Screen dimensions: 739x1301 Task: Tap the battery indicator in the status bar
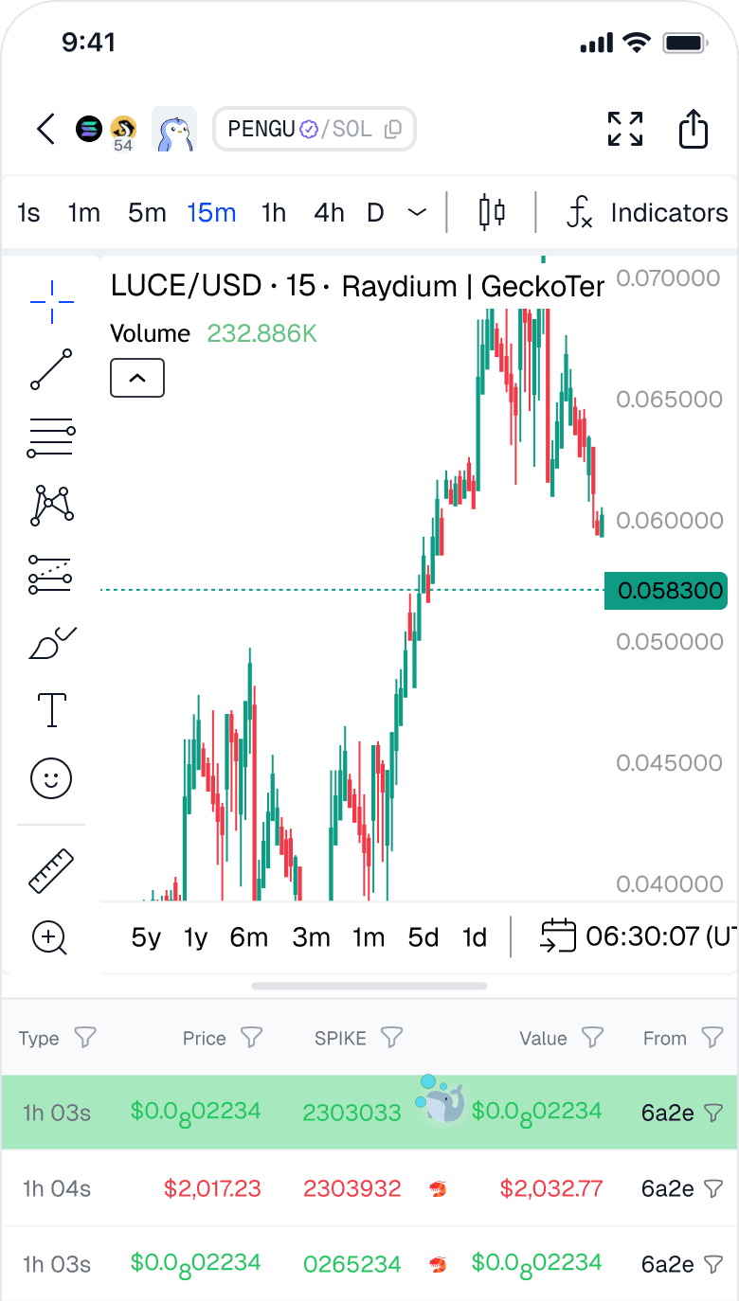click(686, 43)
